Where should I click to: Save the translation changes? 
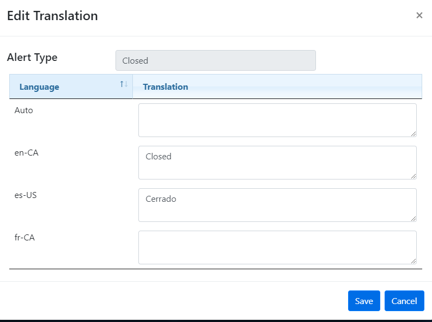(364, 301)
